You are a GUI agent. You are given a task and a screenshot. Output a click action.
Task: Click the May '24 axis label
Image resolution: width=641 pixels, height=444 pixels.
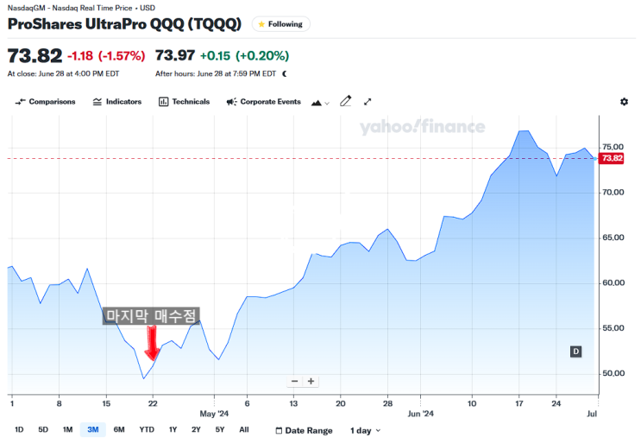pos(214,414)
